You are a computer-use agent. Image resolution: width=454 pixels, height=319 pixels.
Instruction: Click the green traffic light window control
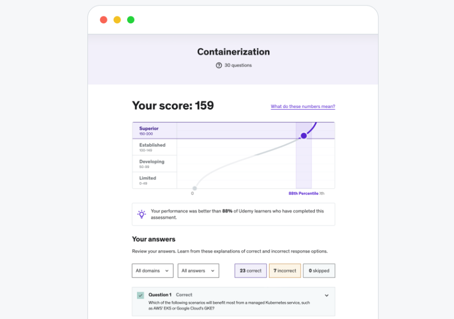pyautogui.click(x=130, y=20)
